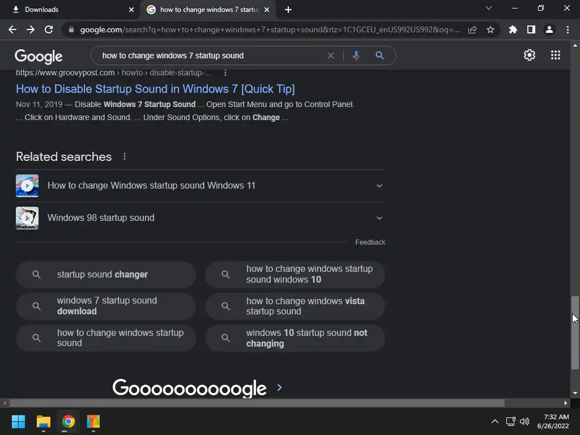
Task: Search for startup sound changer
Action: click(106, 275)
